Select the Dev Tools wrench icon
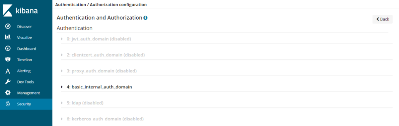 (8, 82)
